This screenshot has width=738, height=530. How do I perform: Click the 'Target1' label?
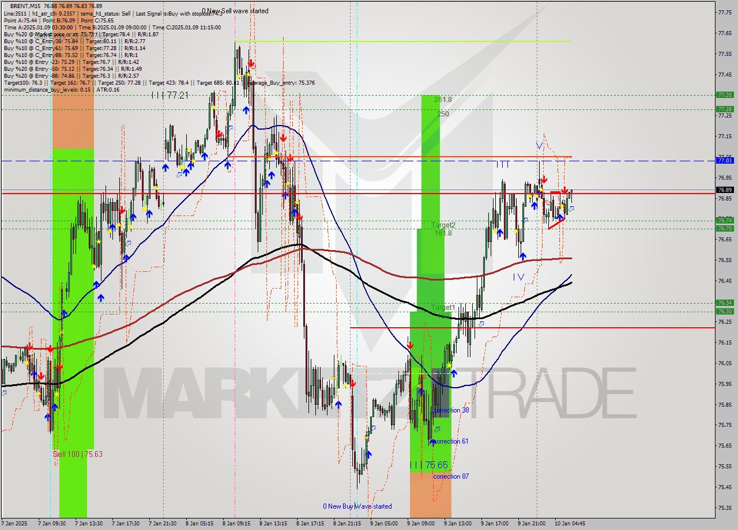coord(443,308)
